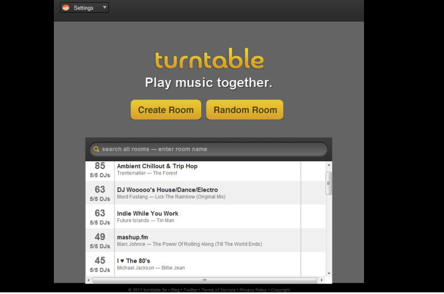Image resolution: width=444 pixels, height=294 pixels.
Task: Click the Create Room button
Action: (x=166, y=109)
